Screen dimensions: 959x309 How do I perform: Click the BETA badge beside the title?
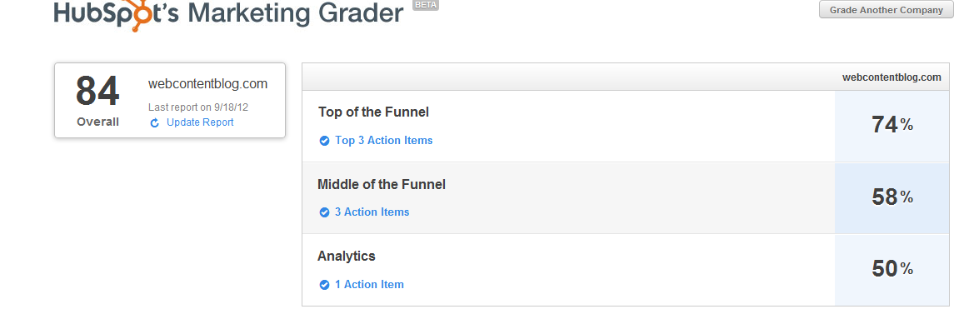(x=427, y=5)
